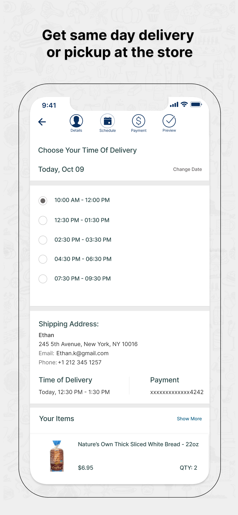Click Change Date link
The image size is (238, 515).
click(x=187, y=169)
